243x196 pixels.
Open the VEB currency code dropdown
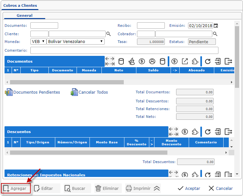pos(38,42)
